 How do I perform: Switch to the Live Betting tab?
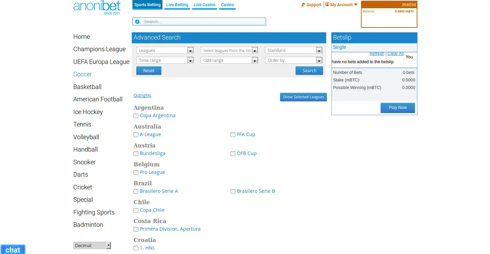coord(177,5)
